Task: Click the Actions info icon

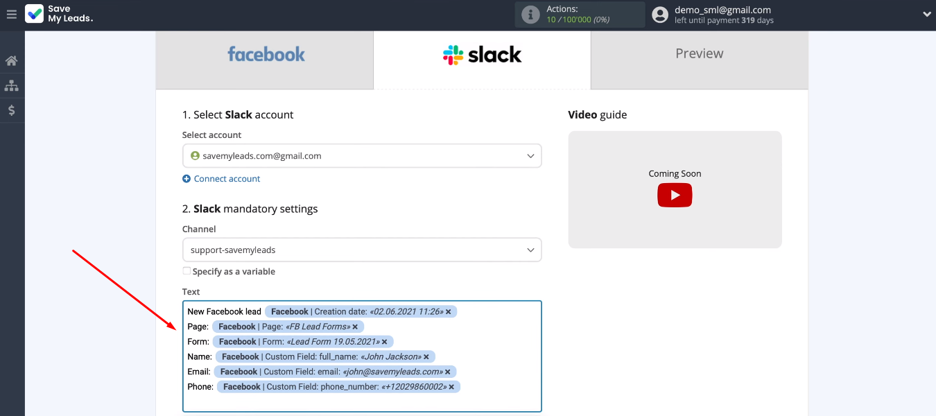Action: pos(530,15)
